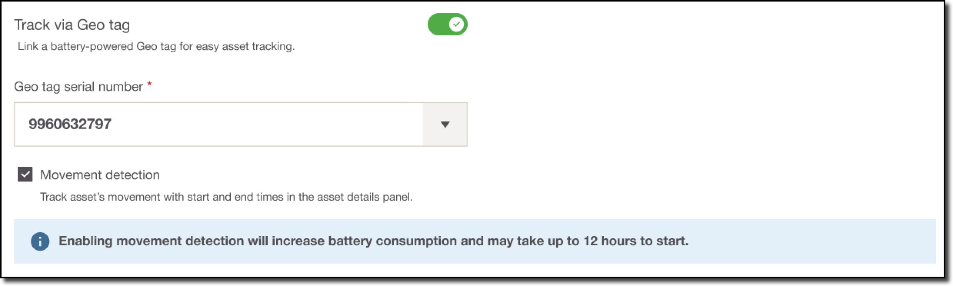The width and height of the screenshot is (953, 286).
Task: Expand the Geo tag serial number dropdown arrow
Action: (x=445, y=125)
